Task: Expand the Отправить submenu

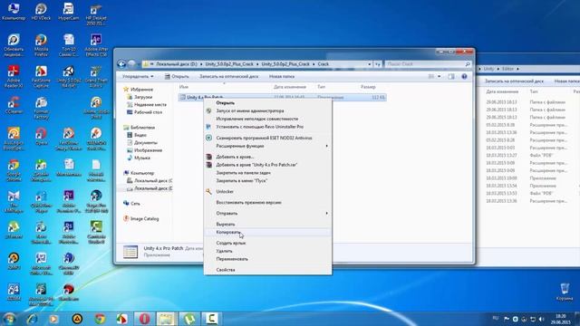Action: pos(267,214)
